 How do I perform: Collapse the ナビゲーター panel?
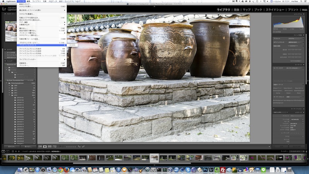pyautogui.click(x=5, y=14)
